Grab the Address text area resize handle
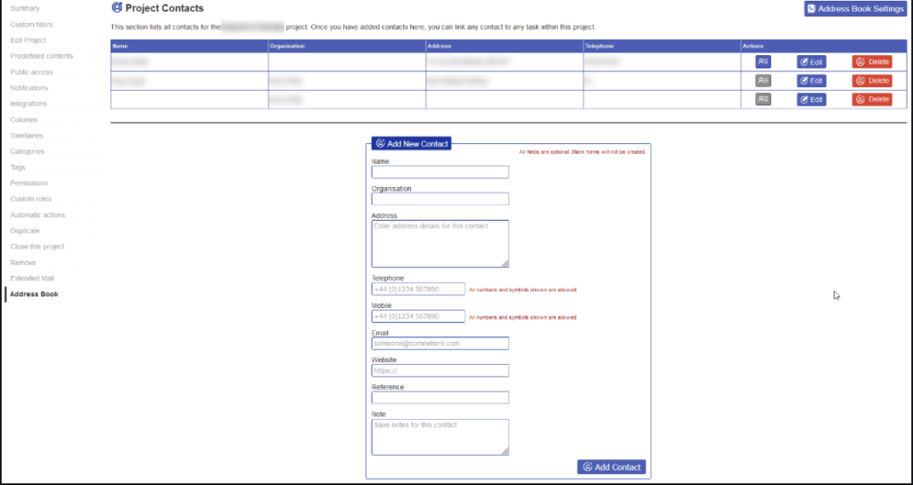 point(505,263)
